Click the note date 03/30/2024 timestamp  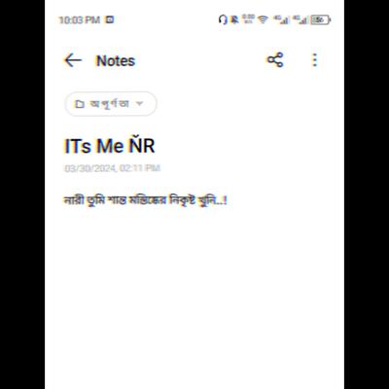(112, 168)
